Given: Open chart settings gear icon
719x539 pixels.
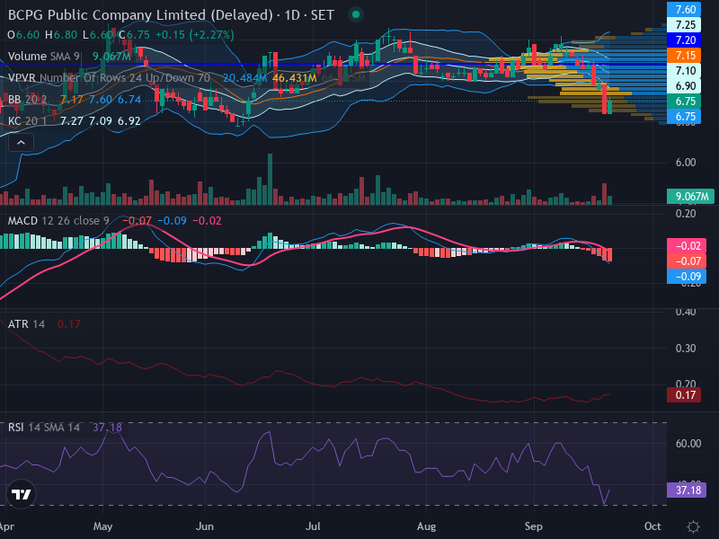Looking at the screenshot, I should click(693, 526).
